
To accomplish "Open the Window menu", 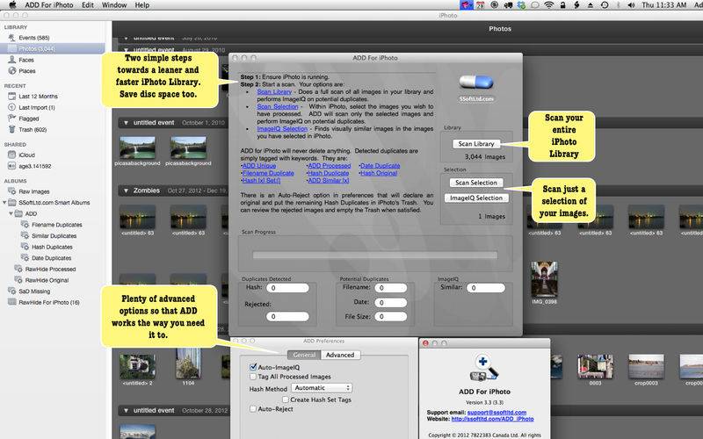I will pyautogui.click(x=114, y=5).
